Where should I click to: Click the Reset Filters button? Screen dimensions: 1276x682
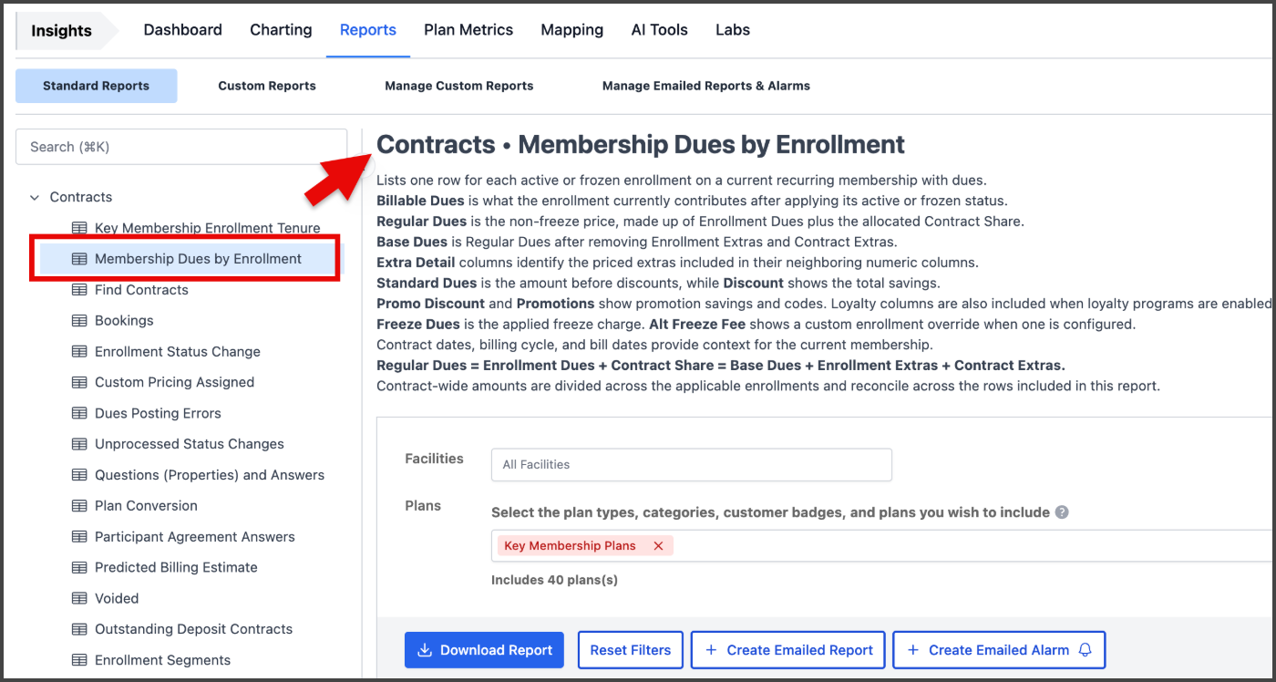631,650
